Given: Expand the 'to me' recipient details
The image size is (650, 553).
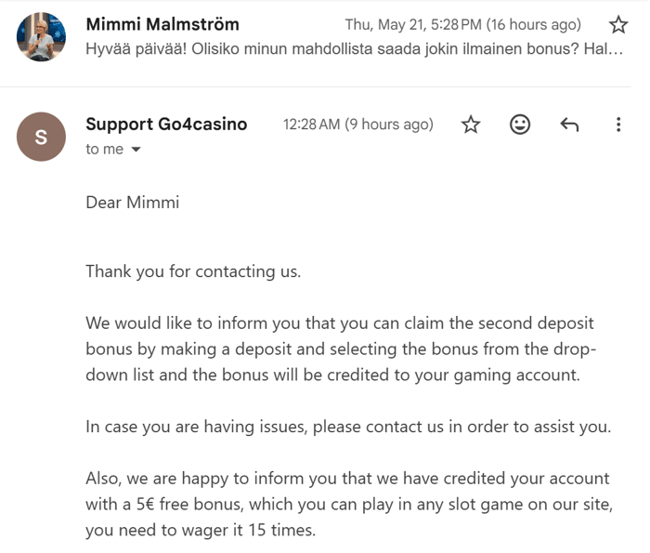Looking at the screenshot, I should coord(136,150).
